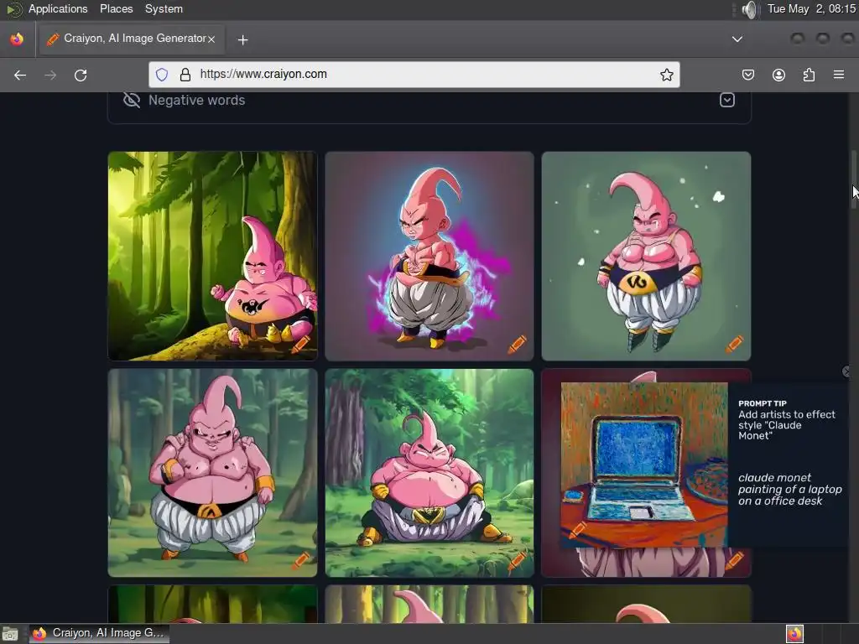Click the show desktop icon in taskbar

tap(10, 634)
